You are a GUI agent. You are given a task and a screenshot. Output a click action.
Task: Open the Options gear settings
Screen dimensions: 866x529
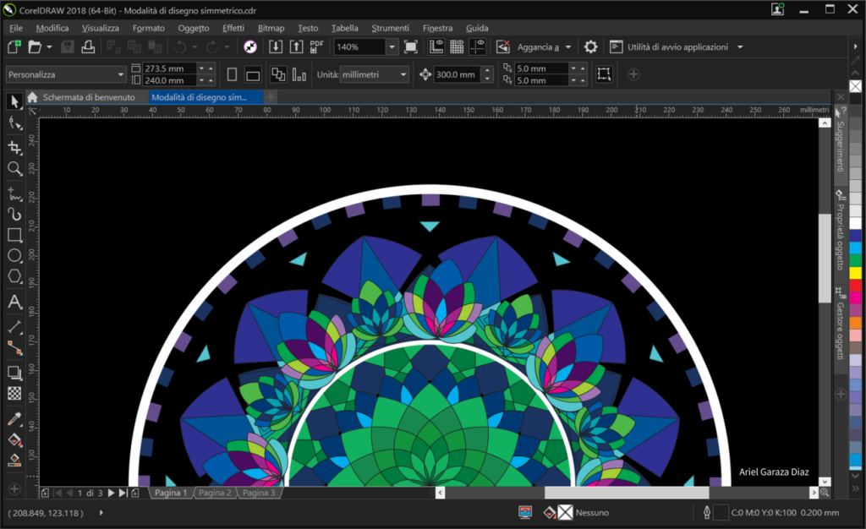(590, 46)
